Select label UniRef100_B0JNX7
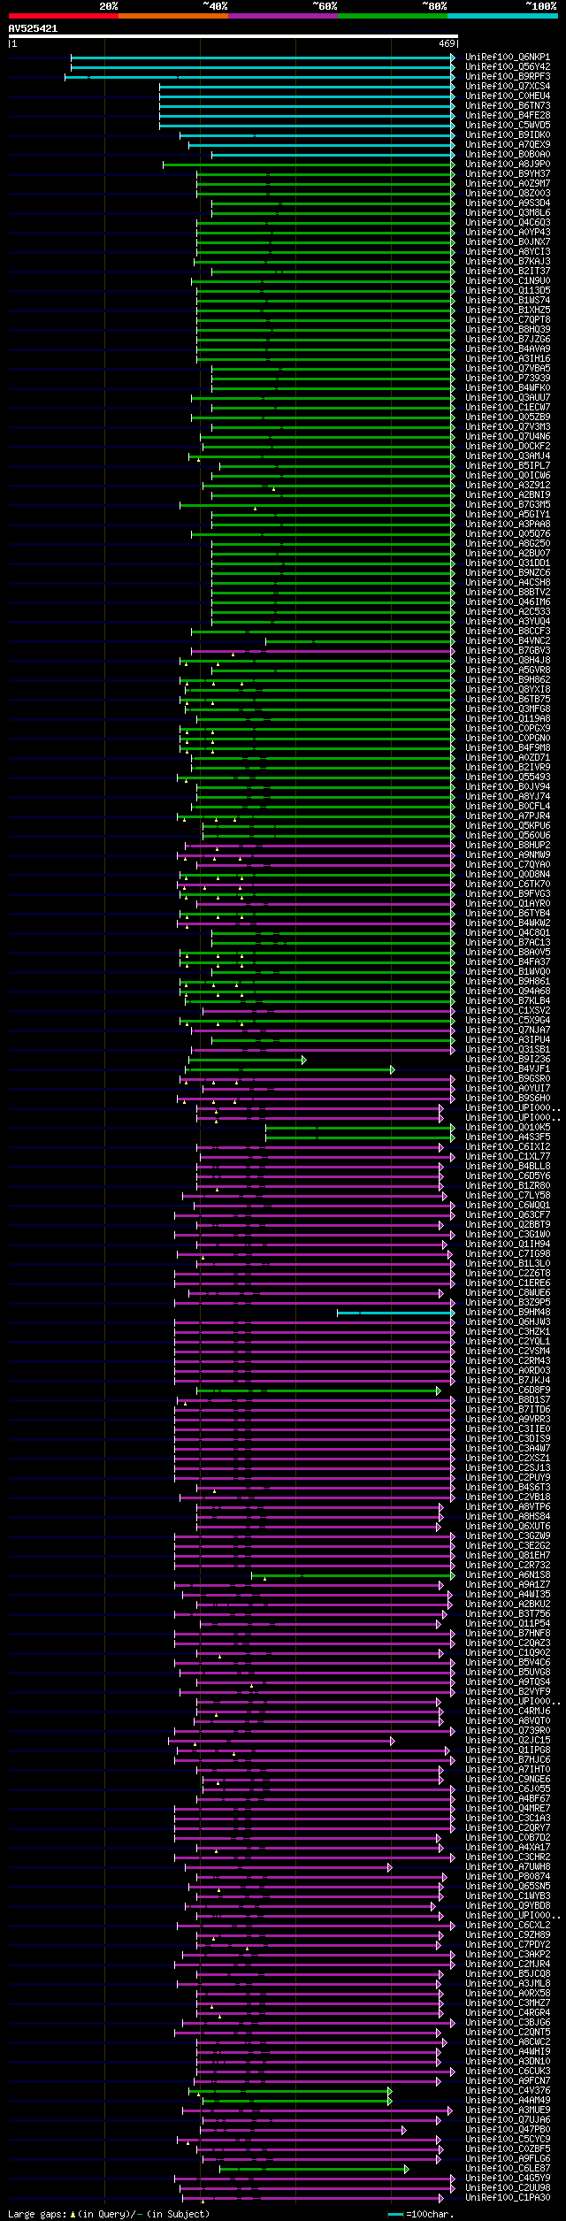The height and width of the screenshot is (2221, 566). pyautogui.click(x=508, y=242)
